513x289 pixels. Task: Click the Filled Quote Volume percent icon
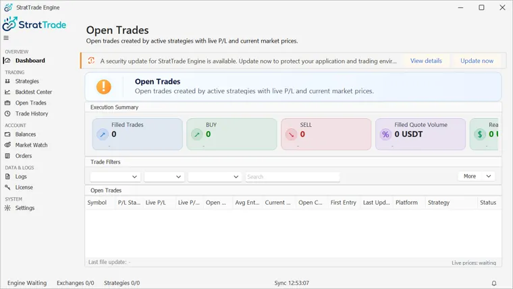coord(385,134)
